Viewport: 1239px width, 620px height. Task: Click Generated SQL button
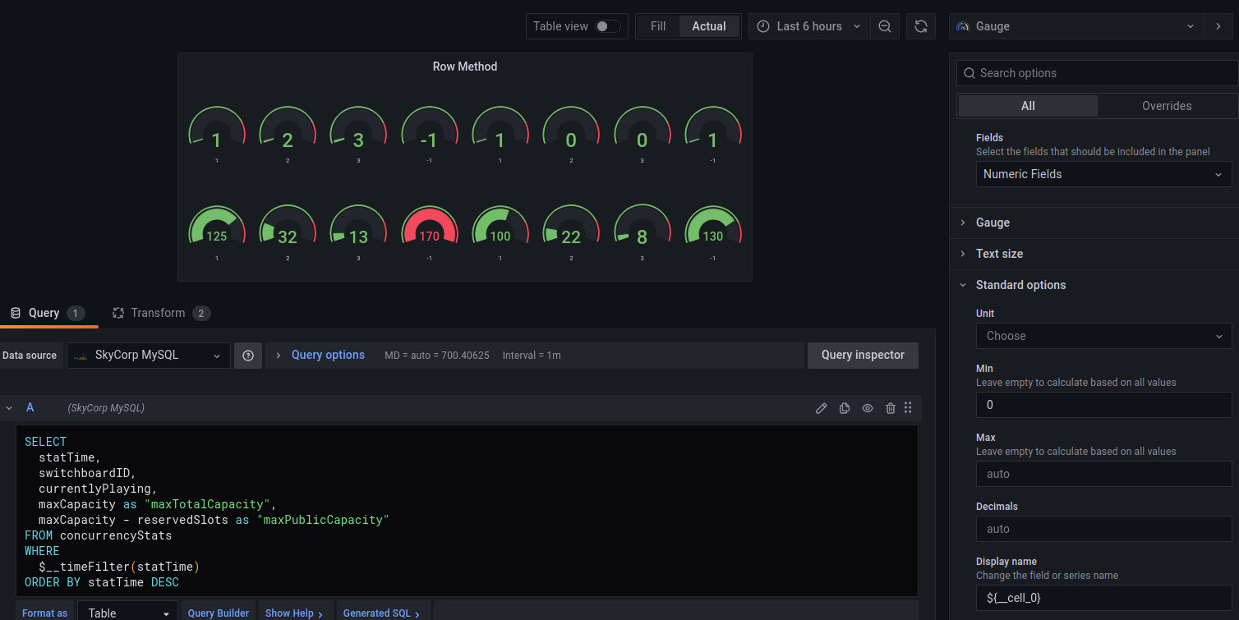[x=382, y=613]
